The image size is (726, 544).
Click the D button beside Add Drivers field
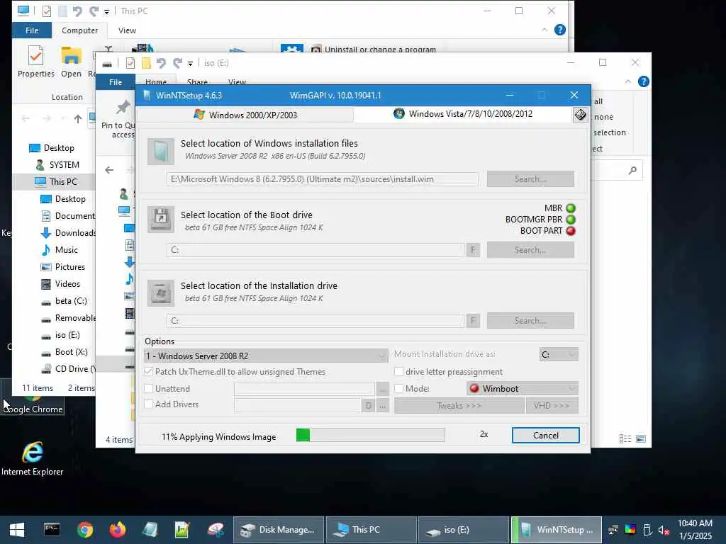(x=368, y=405)
